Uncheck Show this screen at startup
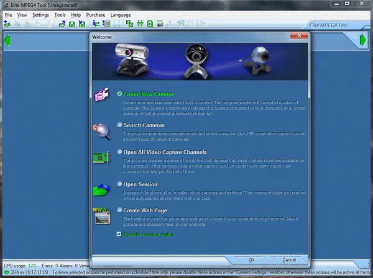The image size is (373, 278). 119,235
